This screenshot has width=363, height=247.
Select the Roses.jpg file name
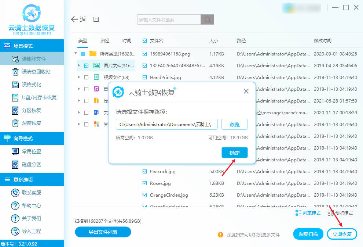pos(160,183)
